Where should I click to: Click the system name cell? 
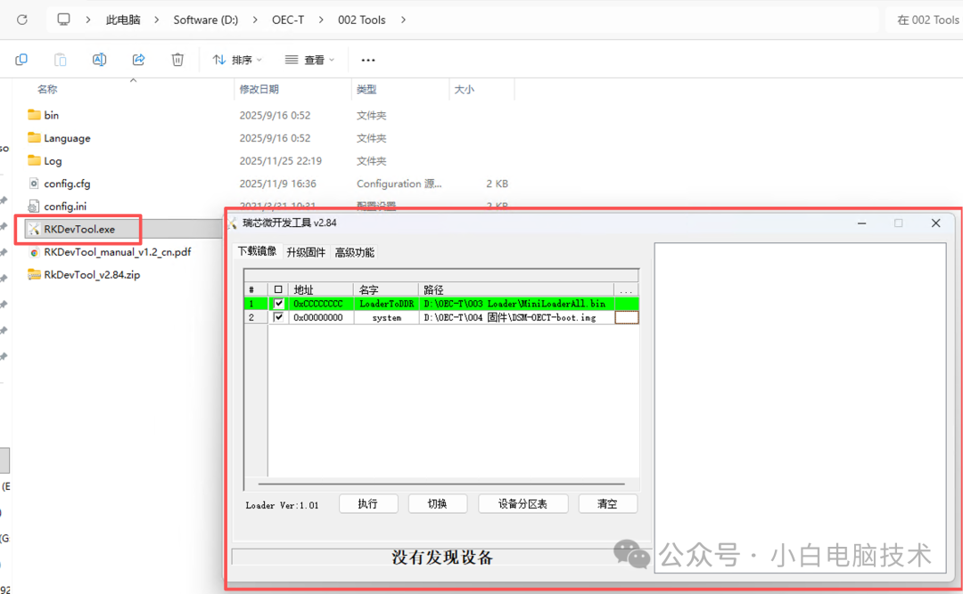(386, 317)
